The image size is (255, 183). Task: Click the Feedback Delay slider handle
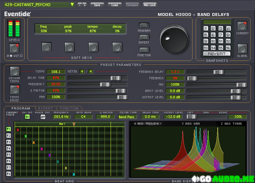[x=218, y=72]
